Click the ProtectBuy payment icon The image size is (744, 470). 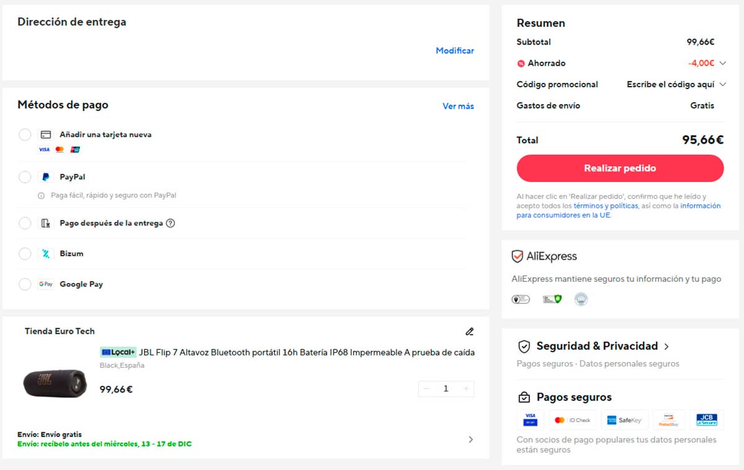coord(668,419)
